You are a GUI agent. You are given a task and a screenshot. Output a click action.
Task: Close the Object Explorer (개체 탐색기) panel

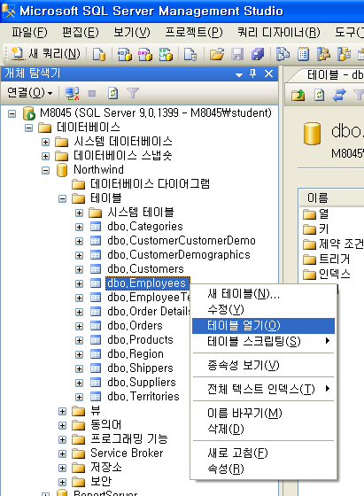(269, 74)
